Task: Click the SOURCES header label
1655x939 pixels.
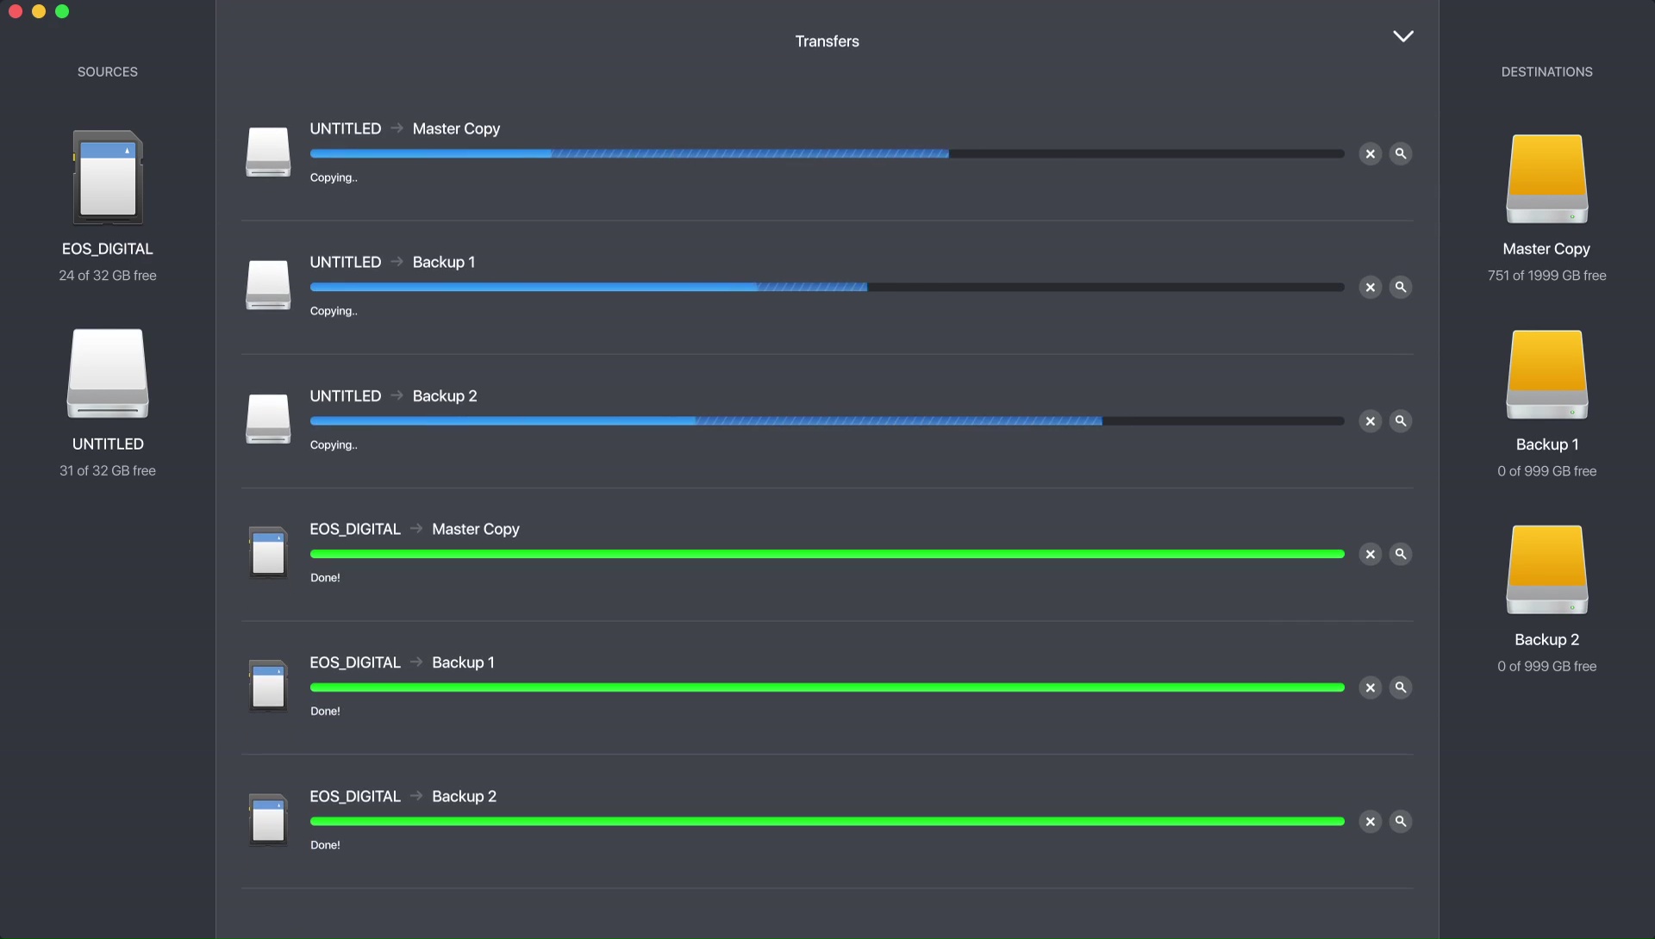Action: pyautogui.click(x=108, y=72)
